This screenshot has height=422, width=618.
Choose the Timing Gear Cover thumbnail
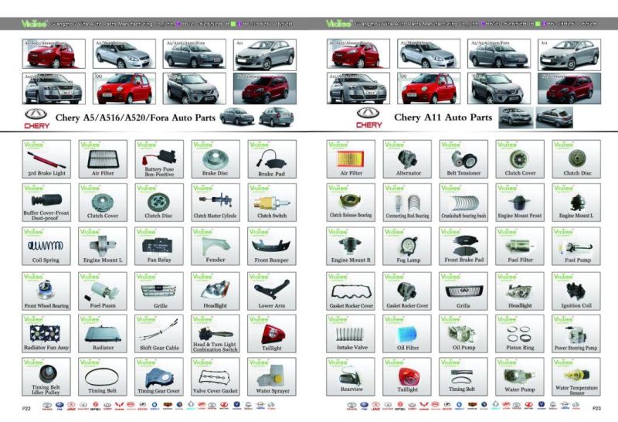[x=159, y=377]
